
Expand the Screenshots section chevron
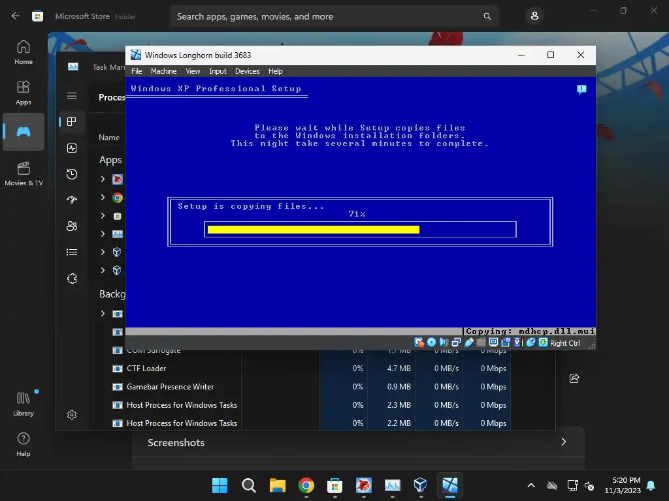pyautogui.click(x=563, y=442)
